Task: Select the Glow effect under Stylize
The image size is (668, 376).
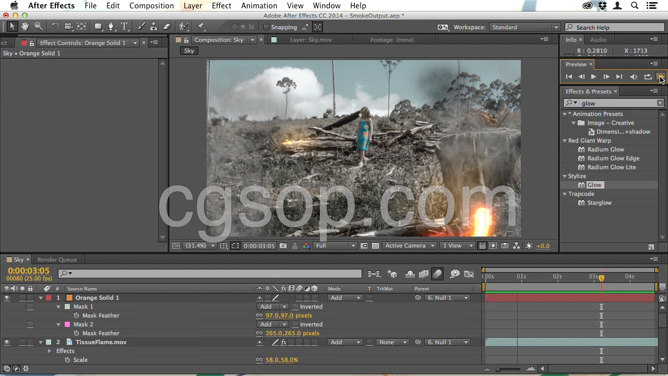Action: 594,185
